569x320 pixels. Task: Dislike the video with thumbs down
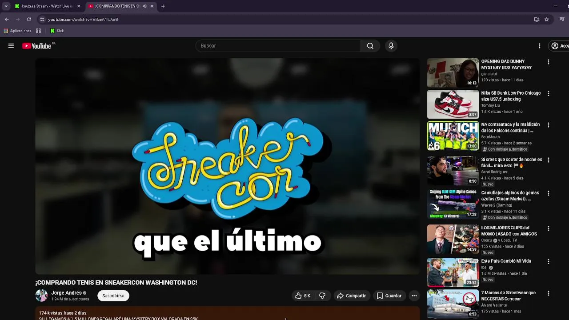[323, 296]
